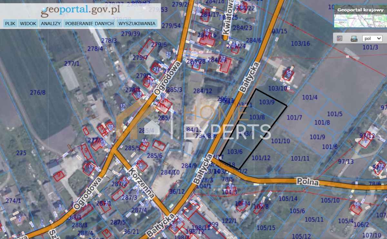Viewport: 387px width, 239px height.
Task: Expand the 'pol' language dropdown
Action: pyautogui.click(x=372, y=38)
